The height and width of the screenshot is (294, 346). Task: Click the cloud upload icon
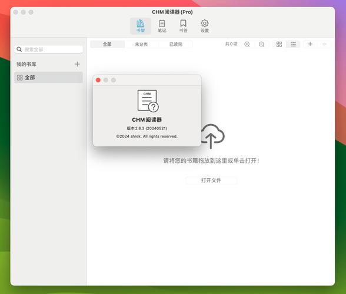[x=212, y=136]
